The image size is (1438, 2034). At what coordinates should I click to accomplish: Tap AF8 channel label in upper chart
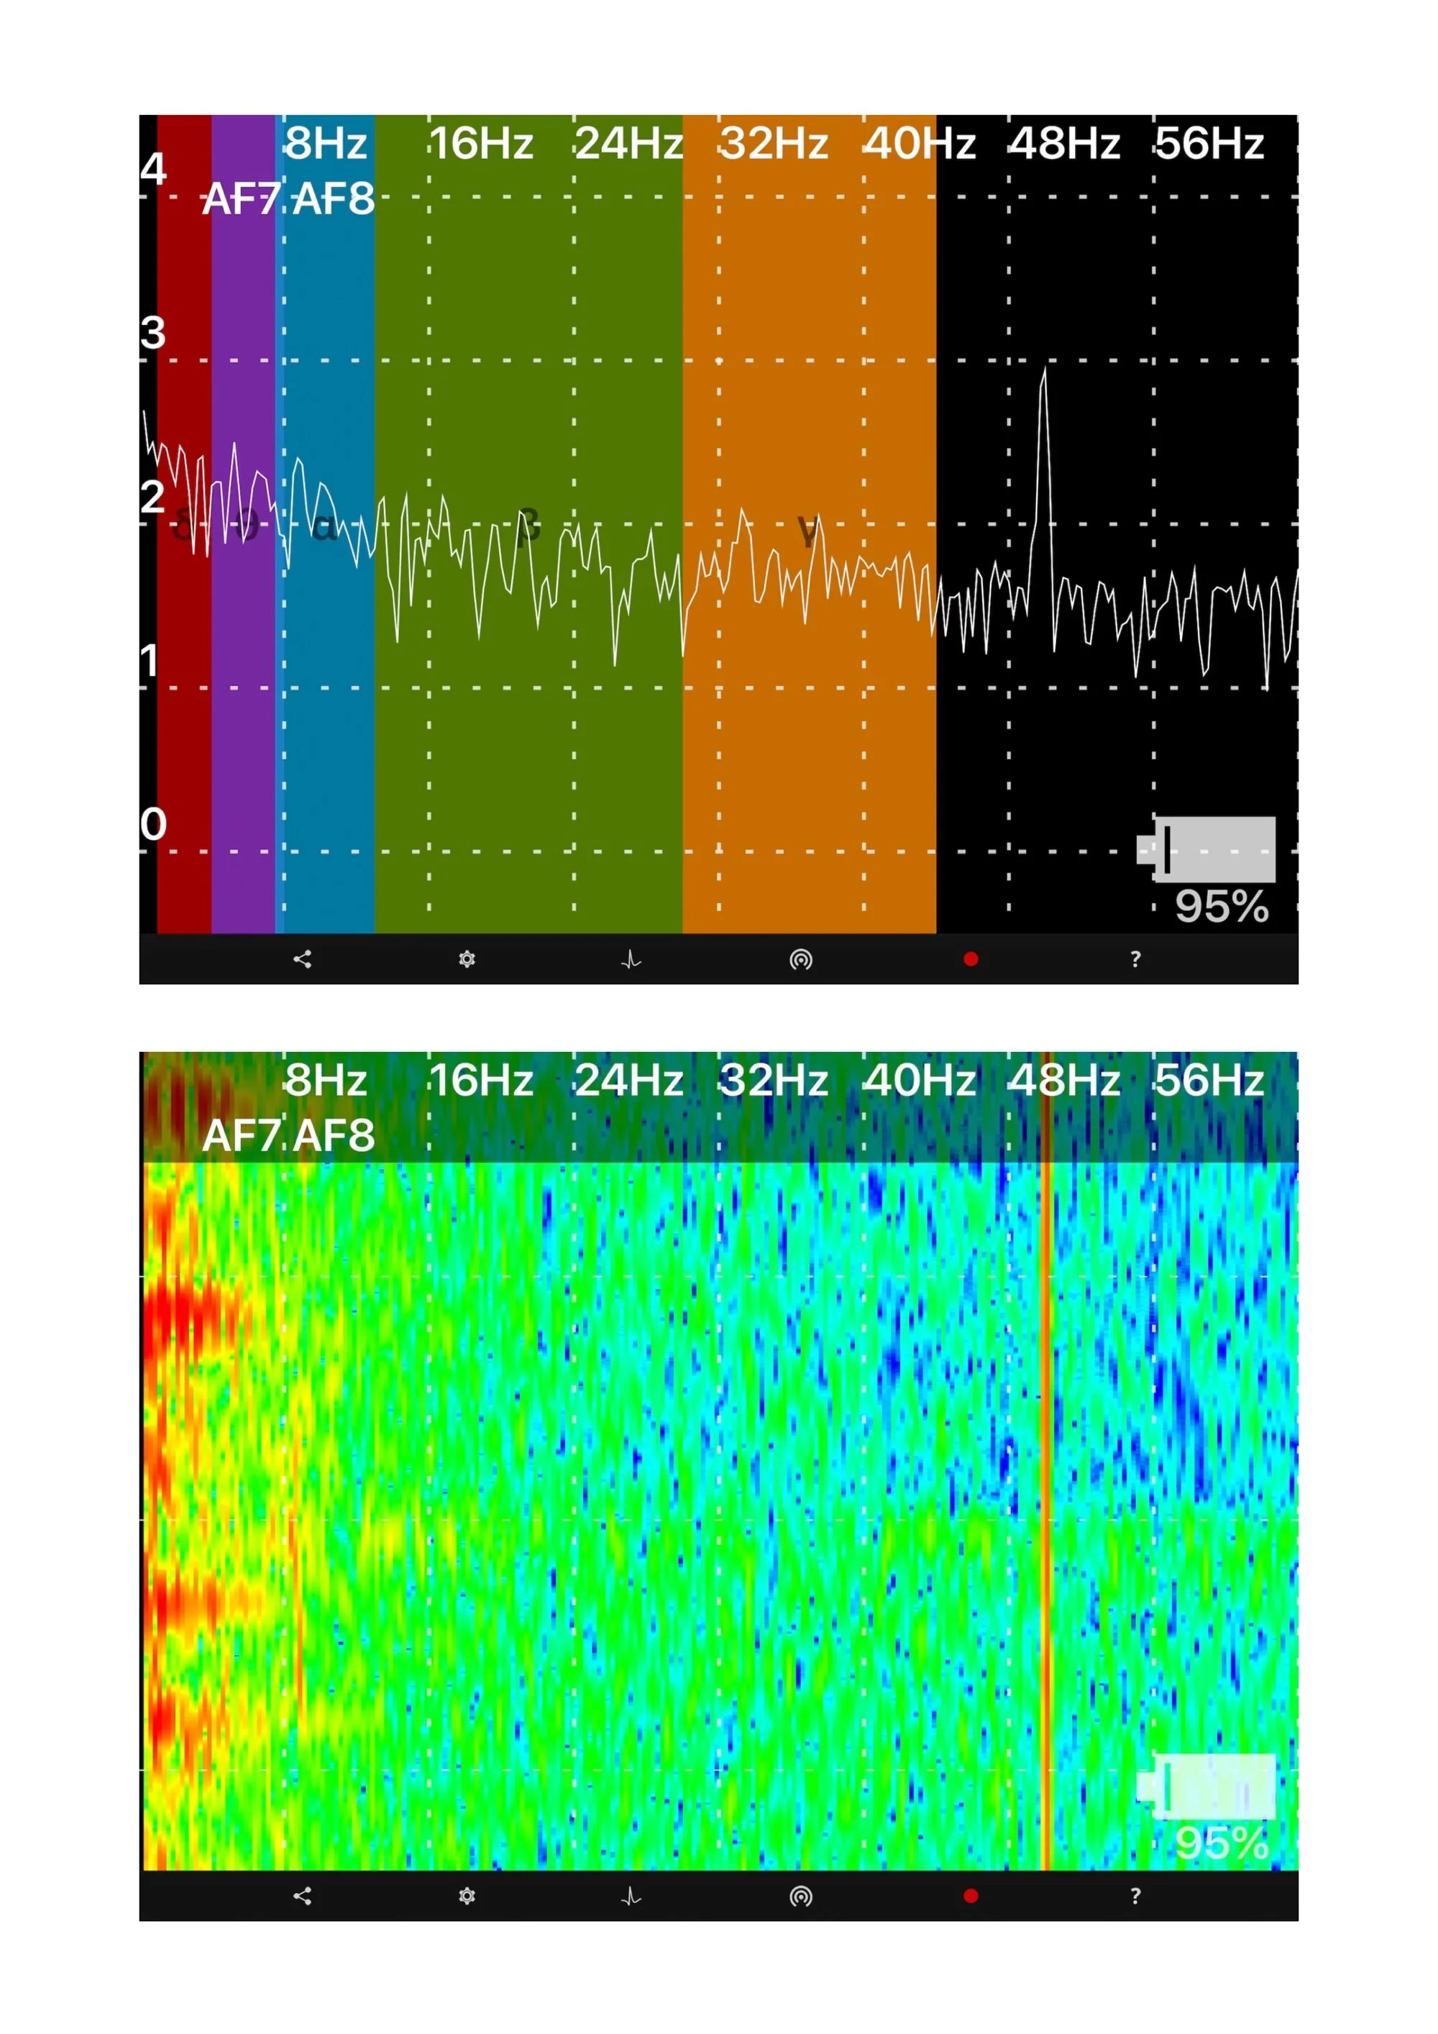[334, 199]
